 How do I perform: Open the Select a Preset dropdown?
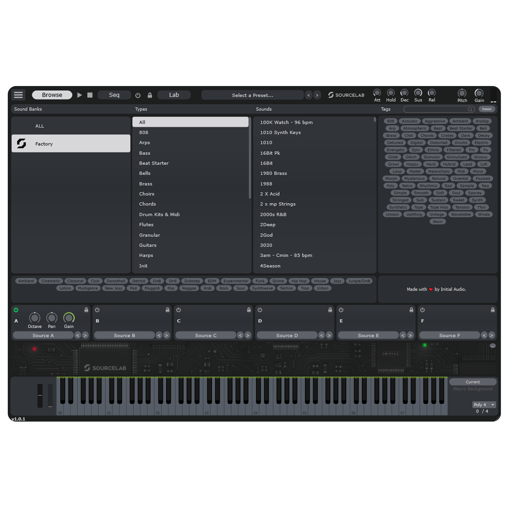pos(252,95)
